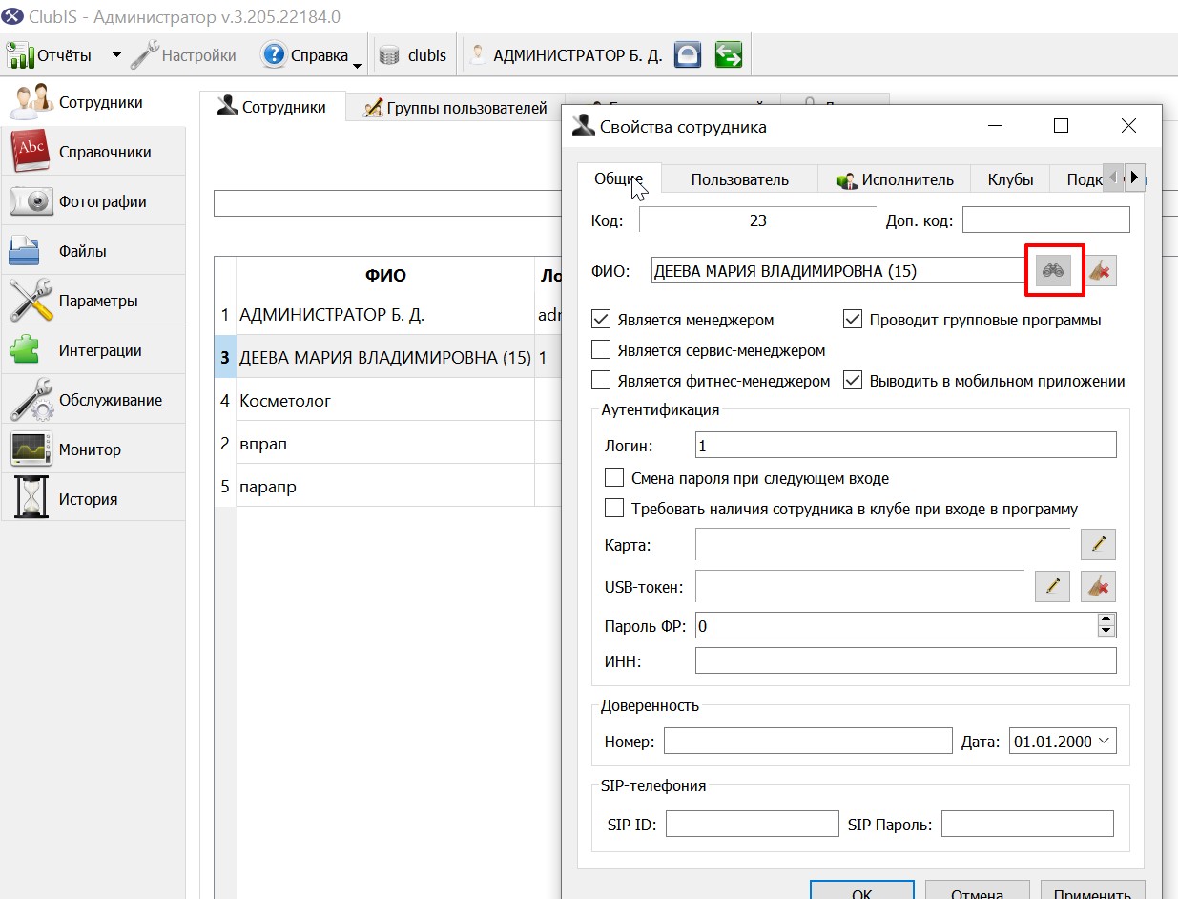Click the ФИО column header in table
The width and height of the screenshot is (1178, 899).
tap(385, 275)
